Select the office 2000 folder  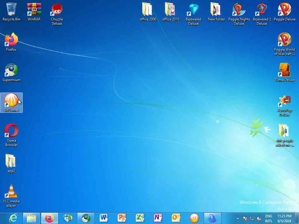tap(148, 12)
